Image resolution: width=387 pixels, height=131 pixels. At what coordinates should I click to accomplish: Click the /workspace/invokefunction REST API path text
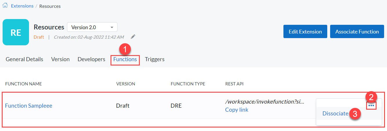(265, 102)
